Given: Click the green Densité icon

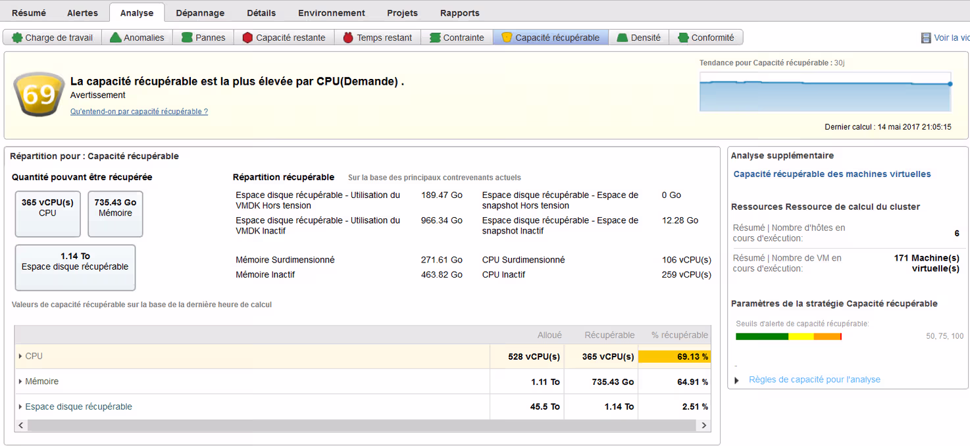Looking at the screenshot, I should click(x=622, y=37).
